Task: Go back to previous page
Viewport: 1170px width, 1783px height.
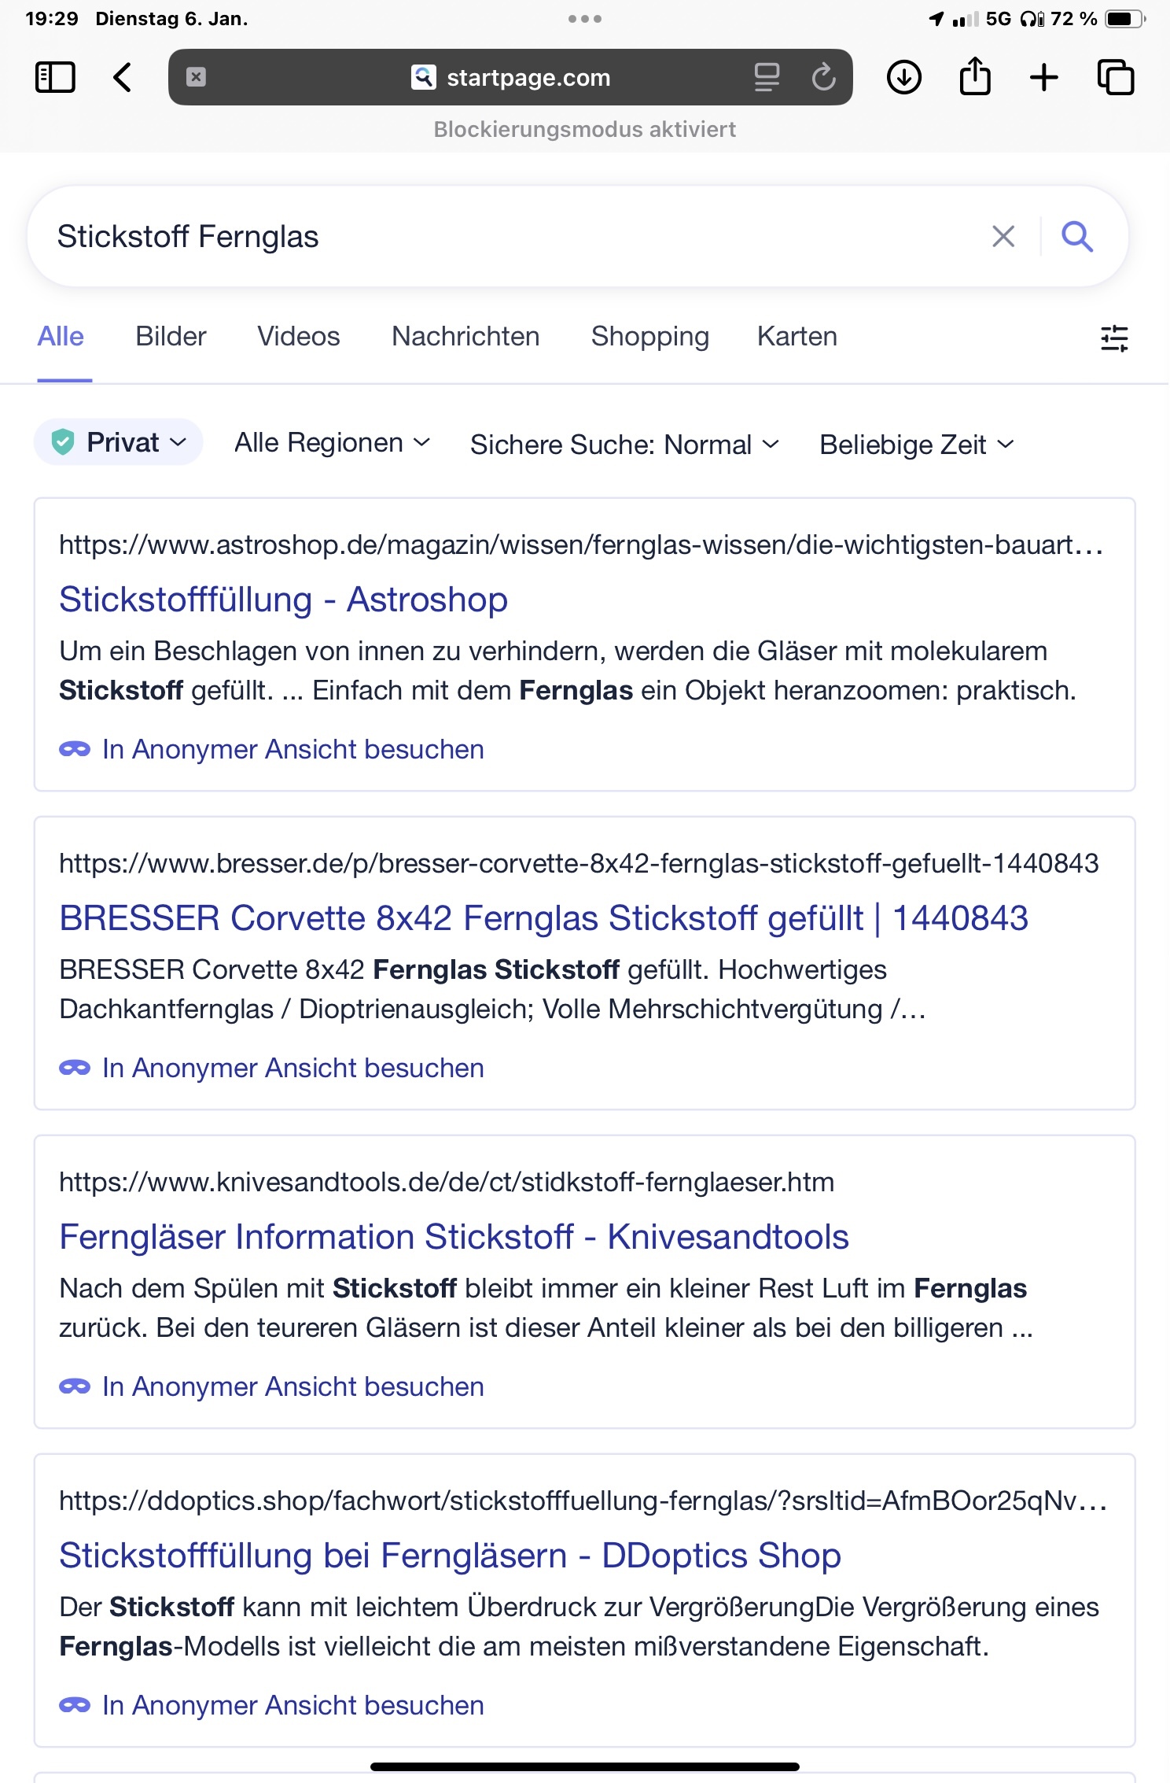Action: point(123,78)
